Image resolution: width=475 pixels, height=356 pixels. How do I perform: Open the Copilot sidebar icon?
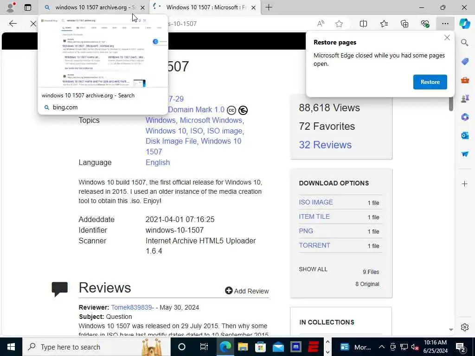click(x=464, y=24)
